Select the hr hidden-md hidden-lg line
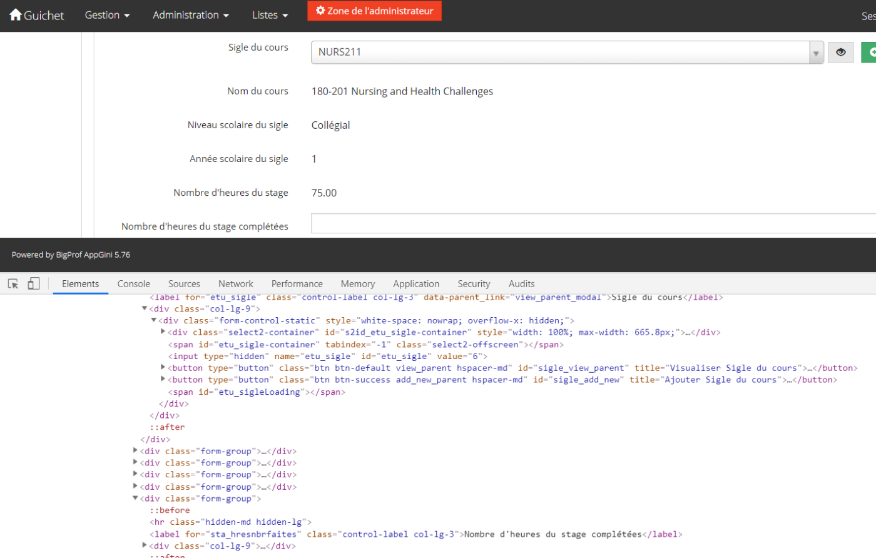Viewport: 876px width, 558px height. point(230,522)
